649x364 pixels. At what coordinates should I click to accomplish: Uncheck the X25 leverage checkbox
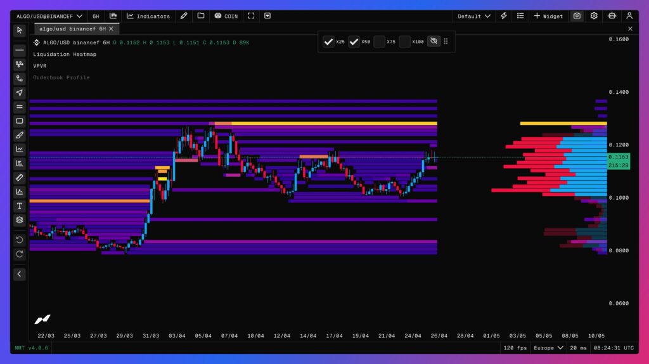click(328, 42)
